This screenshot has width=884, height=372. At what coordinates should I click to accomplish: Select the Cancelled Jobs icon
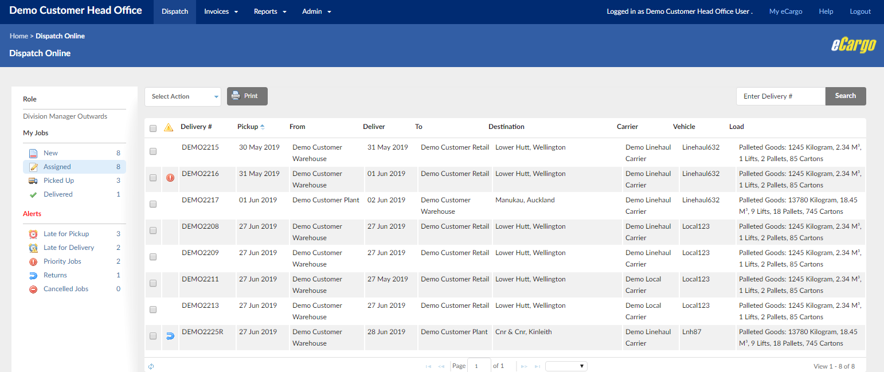click(x=34, y=289)
